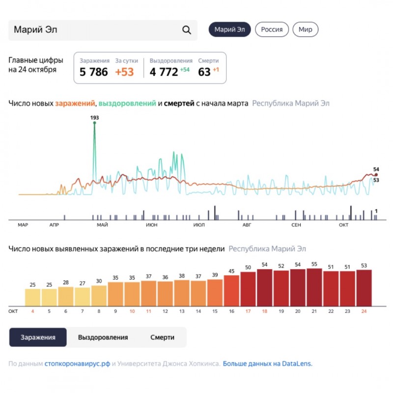The width and height of the screenshot is (393, 393).
Task: Click the 193 peak marker on chart
Action: pyautogui.click(x=94, y=123)
